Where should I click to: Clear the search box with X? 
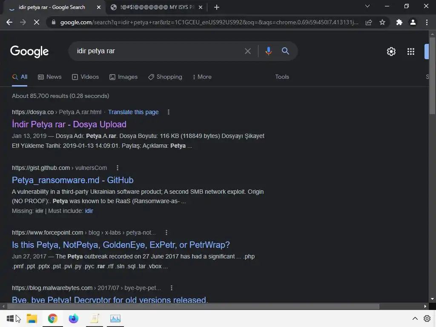point(247,51)
